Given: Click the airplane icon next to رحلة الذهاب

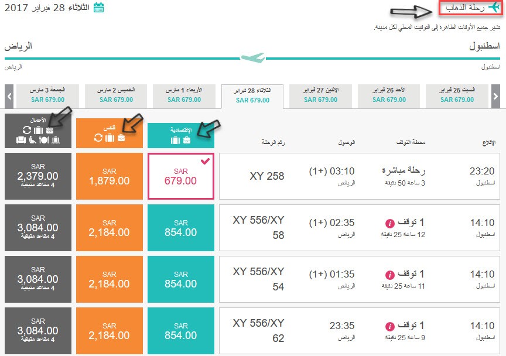Looking at the screenshot, I should (494, 7).
